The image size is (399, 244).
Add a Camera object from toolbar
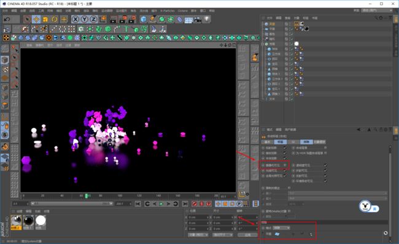coord(198,19)
